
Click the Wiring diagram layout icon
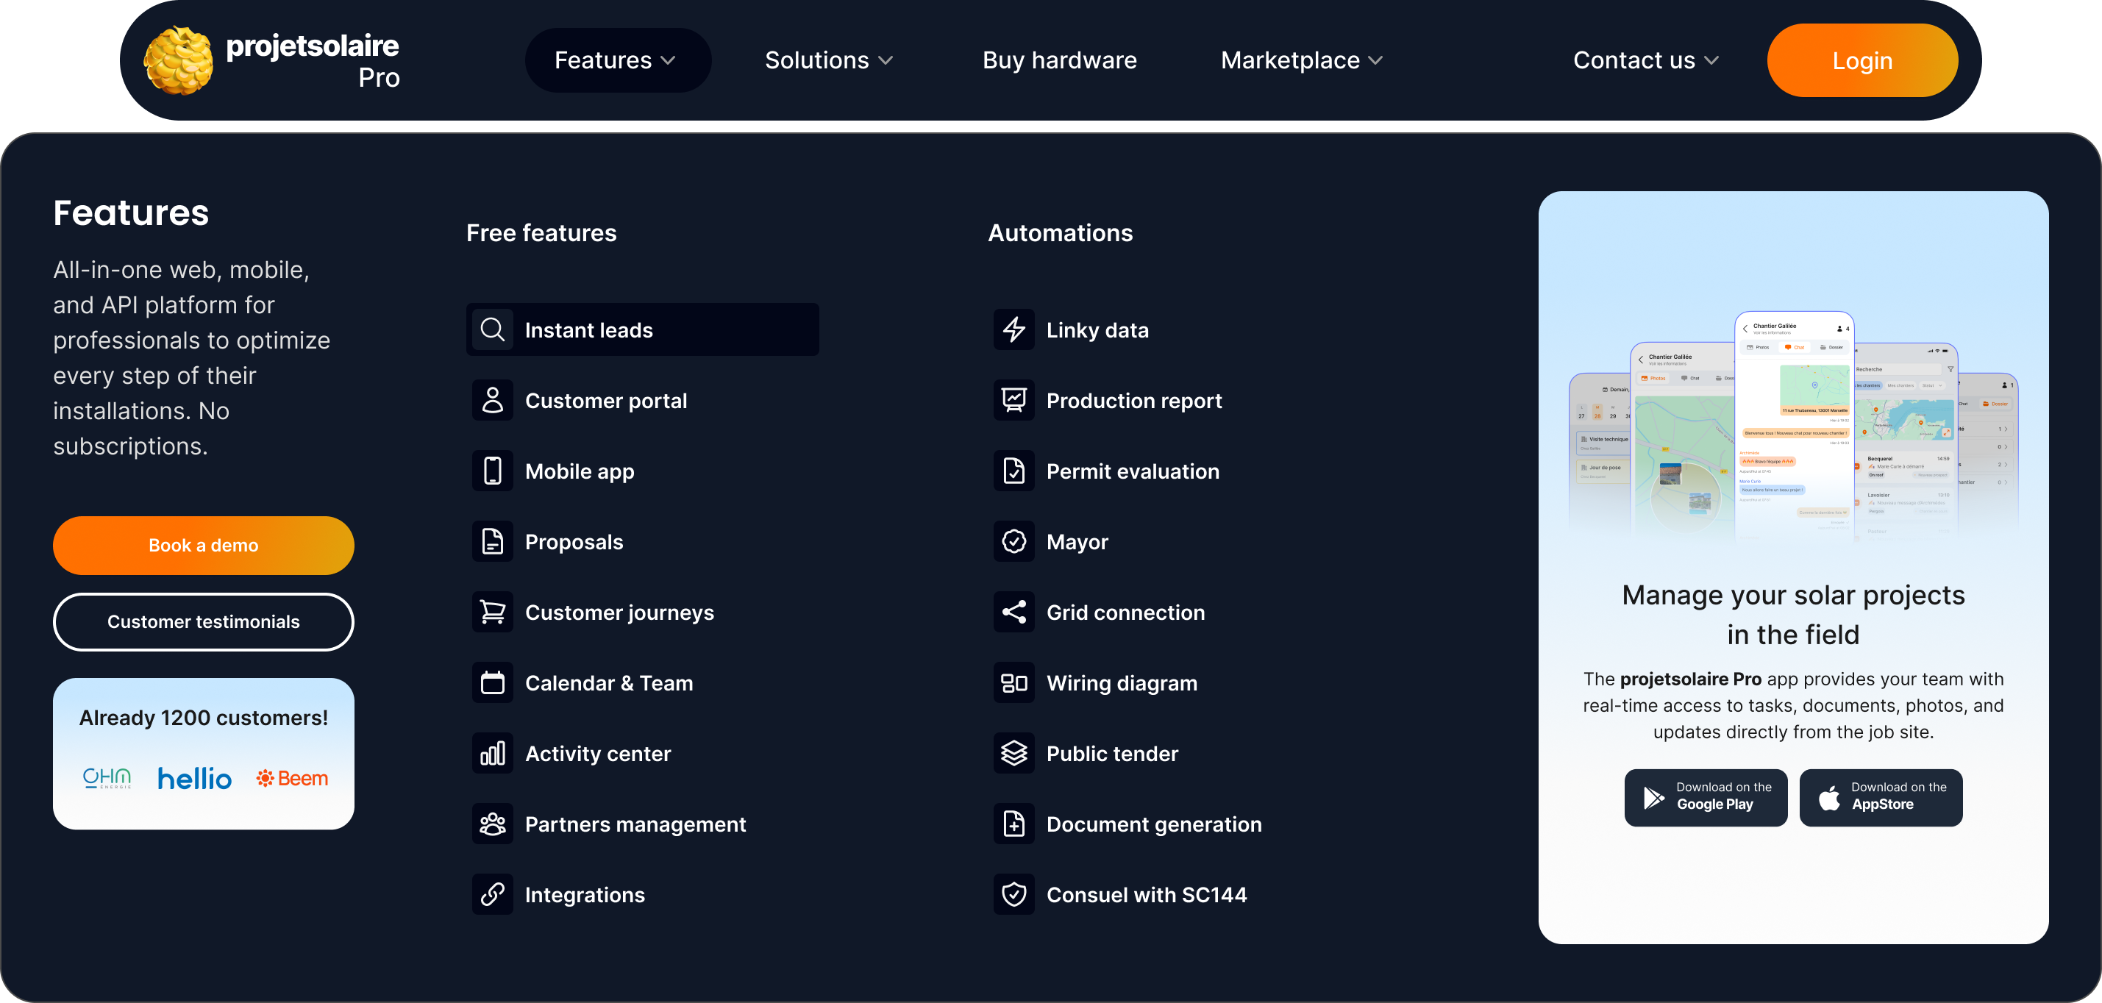(1013, 683)
